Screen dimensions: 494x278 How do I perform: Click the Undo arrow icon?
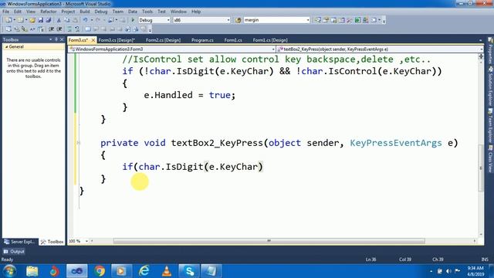click(x=85, y=20)
